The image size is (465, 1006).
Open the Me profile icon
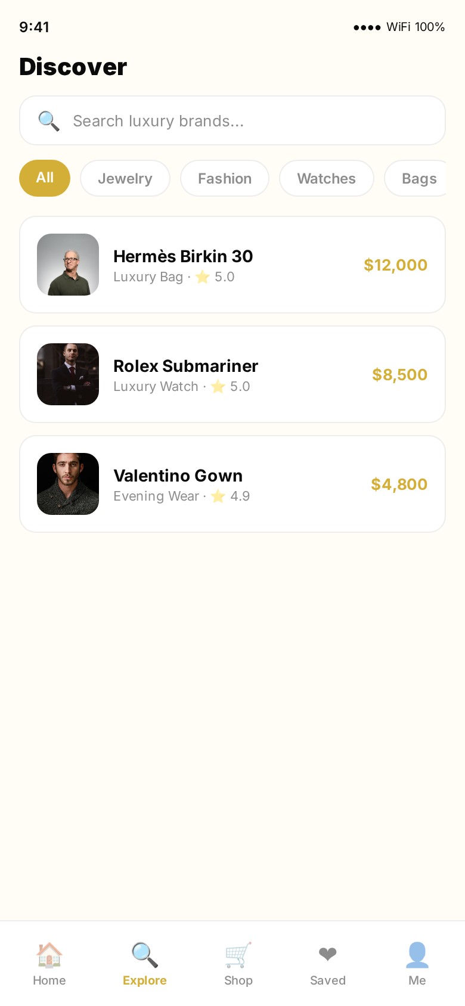(x=417, y=955)
